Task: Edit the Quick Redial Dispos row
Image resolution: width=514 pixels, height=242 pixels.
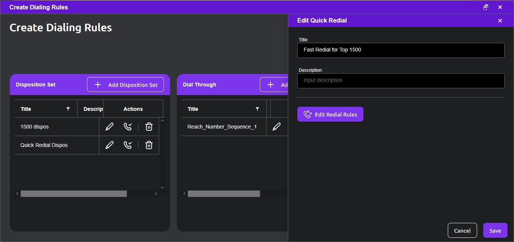Action: click(109, 145)
